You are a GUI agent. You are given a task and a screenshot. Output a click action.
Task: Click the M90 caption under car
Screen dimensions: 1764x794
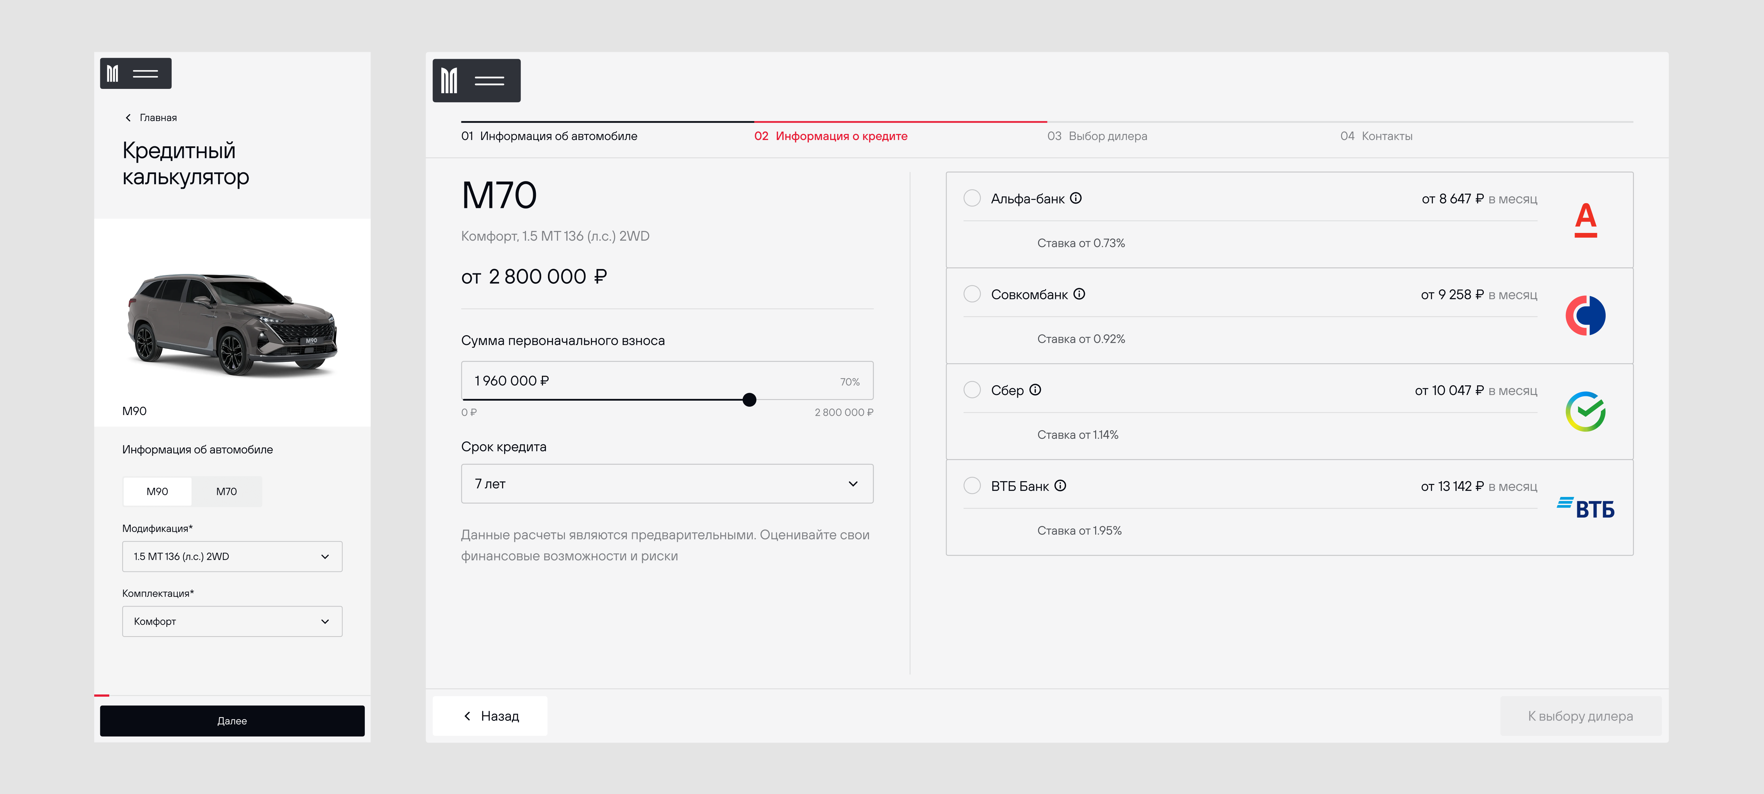pyautogui.click(x=134, y=411)
